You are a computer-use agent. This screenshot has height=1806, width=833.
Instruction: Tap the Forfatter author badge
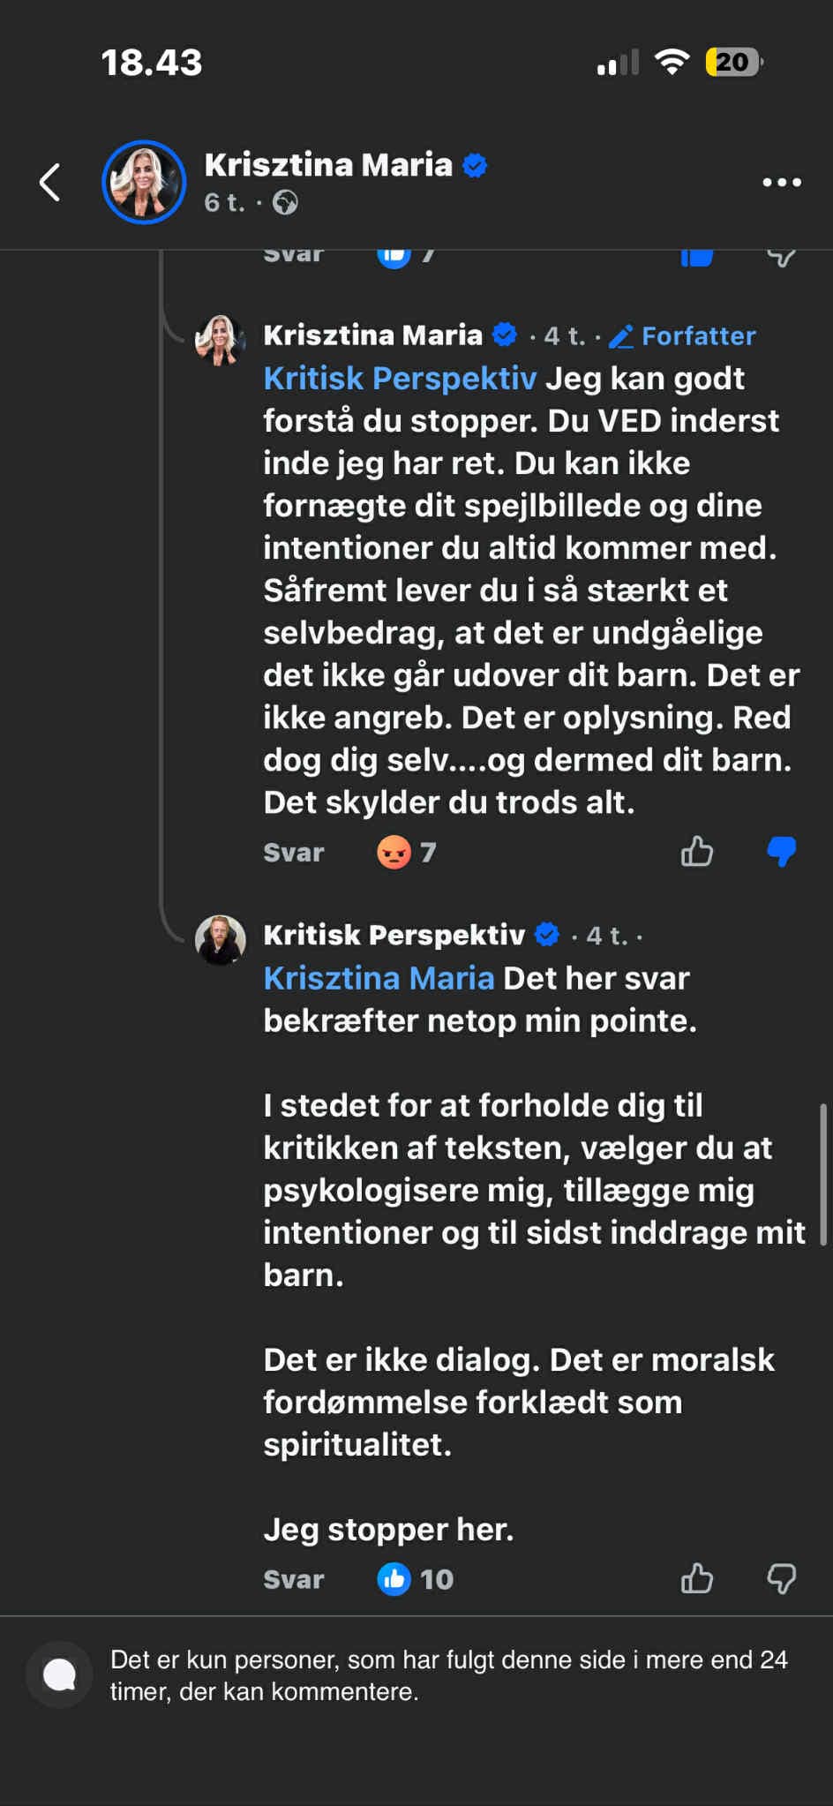point(683,336)
